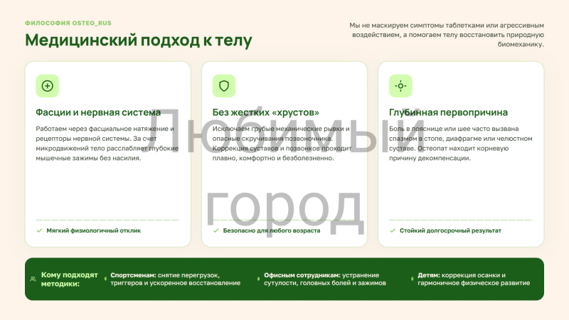
Task: Click the Кому подходят методики label
Action: pyautogui.click(x=69, y=279)
